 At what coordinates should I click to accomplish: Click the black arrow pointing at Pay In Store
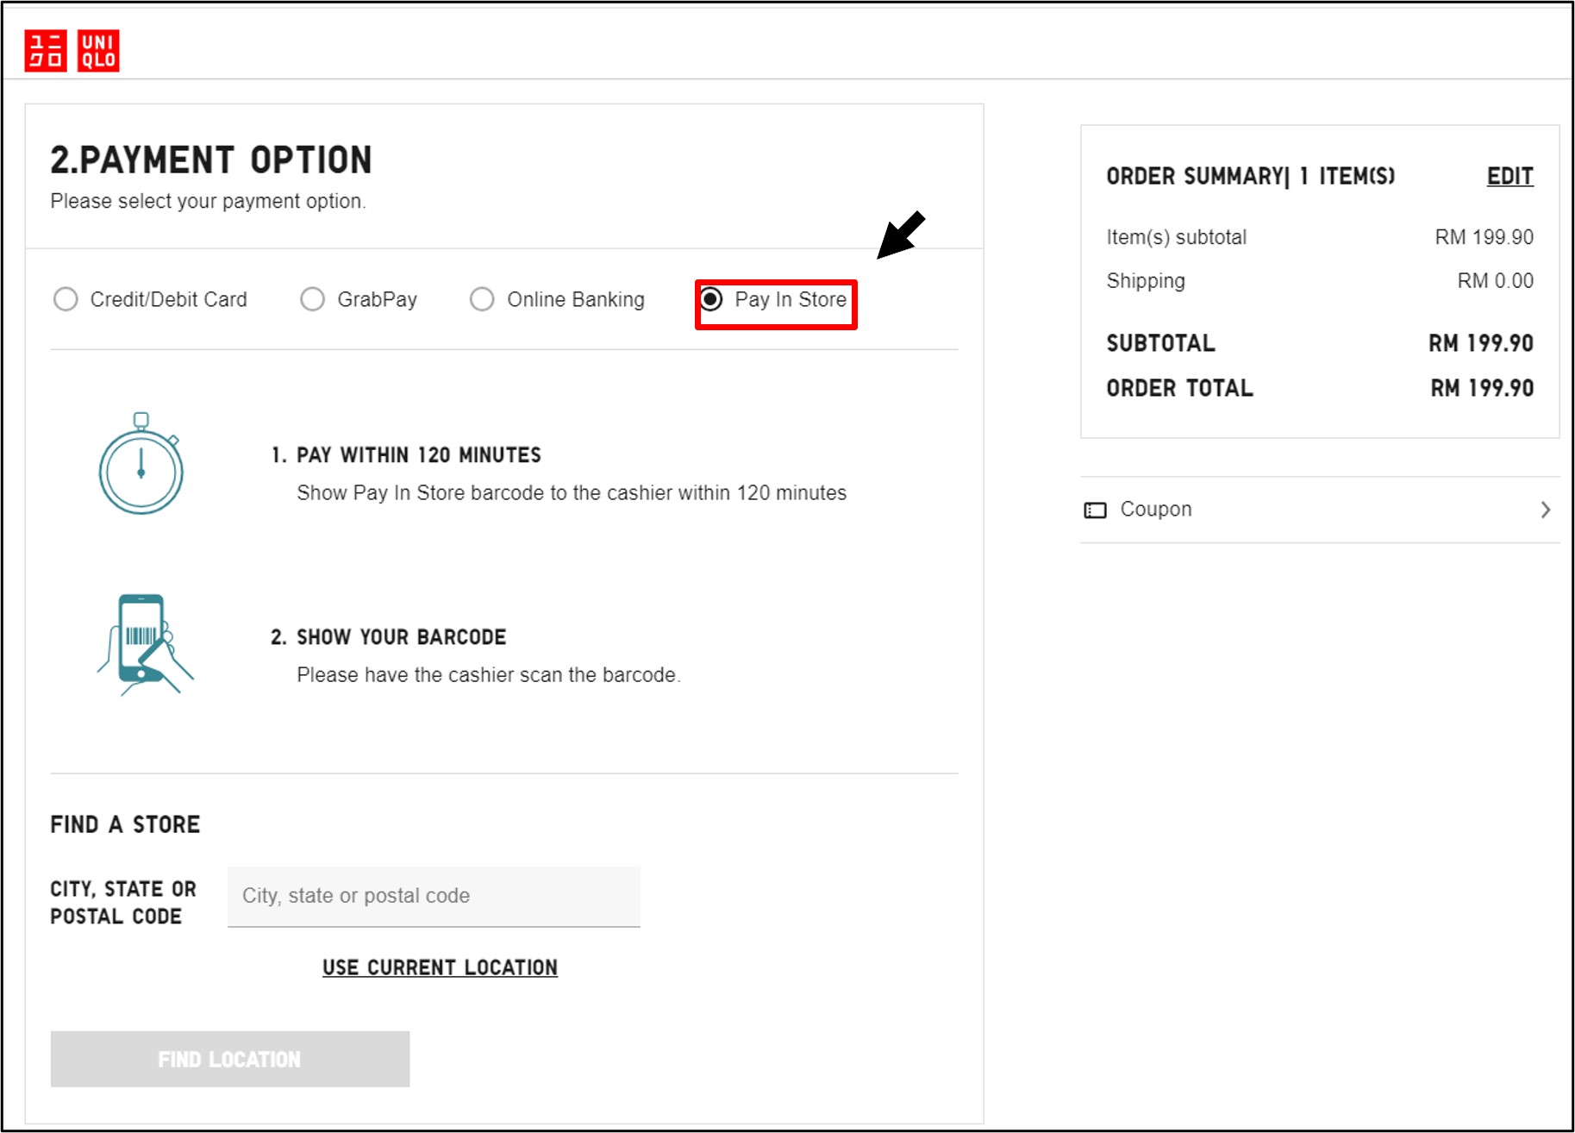pos(900,235)
